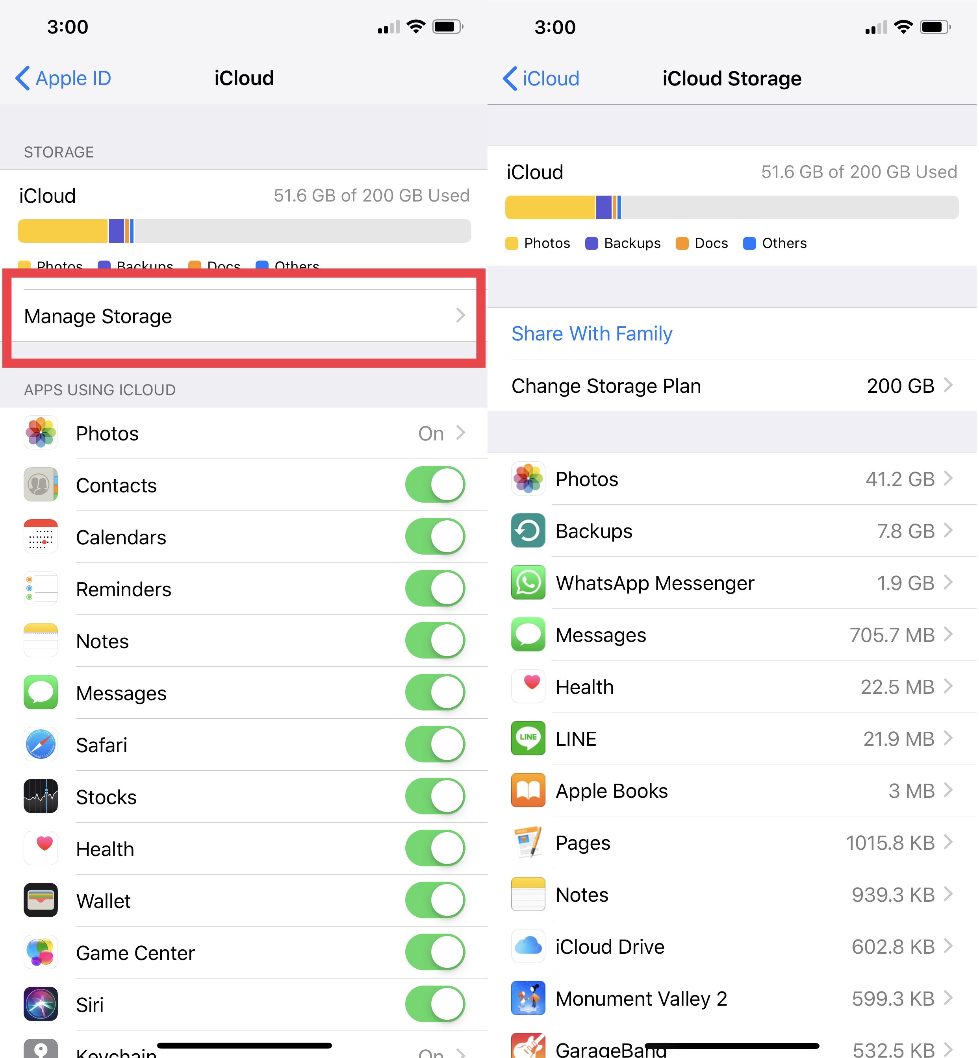The image size is (979, 1058).
Task: Open the Health storage details
Action: point(734,686)
